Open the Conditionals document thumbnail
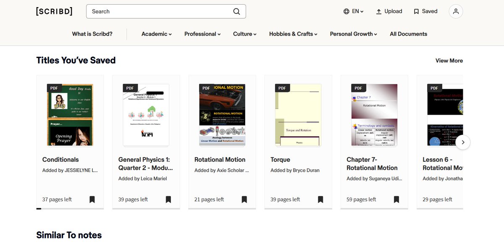Viewport: 504px width, 249px height. tap(70, 115)
